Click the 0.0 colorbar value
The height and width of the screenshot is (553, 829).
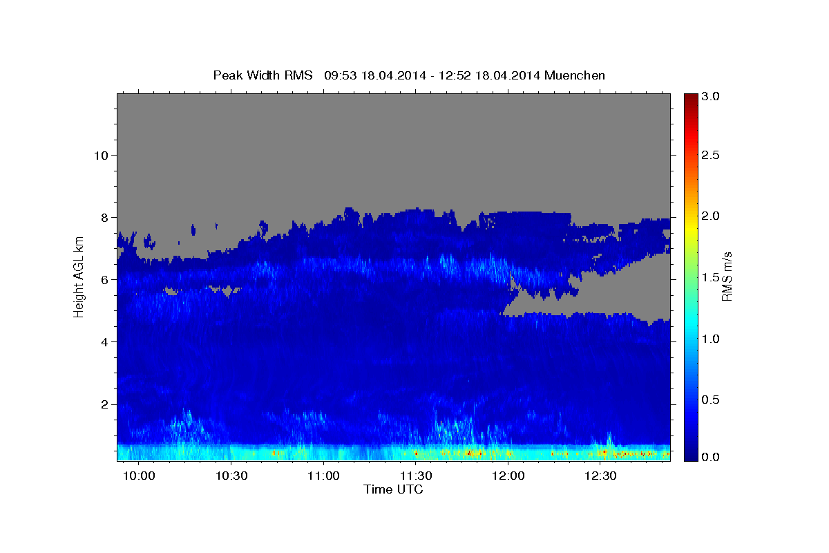point(711,457)
